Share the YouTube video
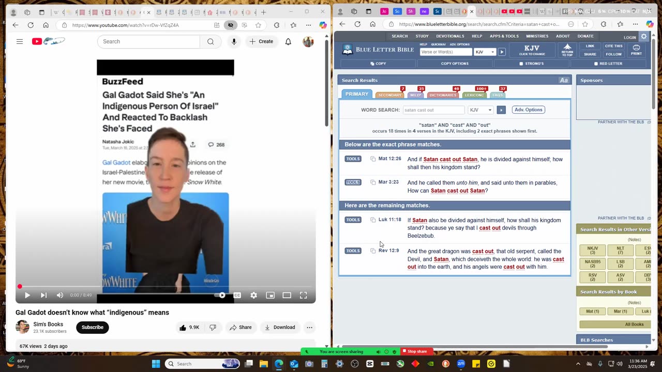 (240, 327)
